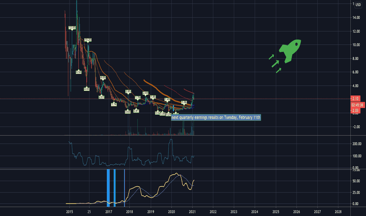This screenshot has width=366, height=216.
Task: Click the 2028 time axis label
Action: pos(338,212)
